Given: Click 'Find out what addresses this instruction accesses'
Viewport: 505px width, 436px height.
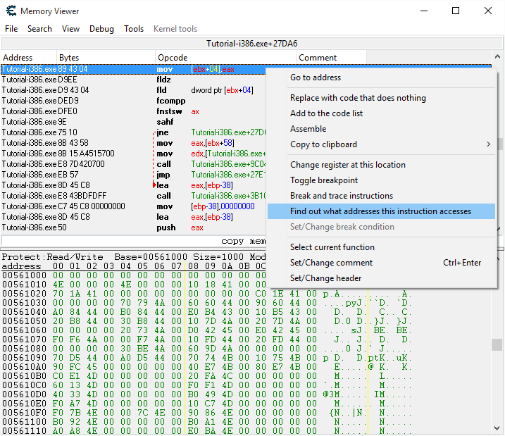Looking at the screenshot, I should tap(380, 211).
